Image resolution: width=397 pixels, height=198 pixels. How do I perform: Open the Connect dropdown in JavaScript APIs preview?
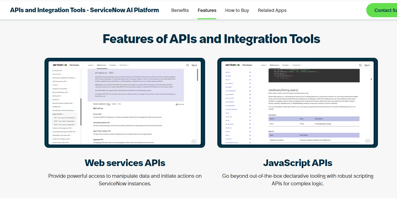tap(297, 65)
